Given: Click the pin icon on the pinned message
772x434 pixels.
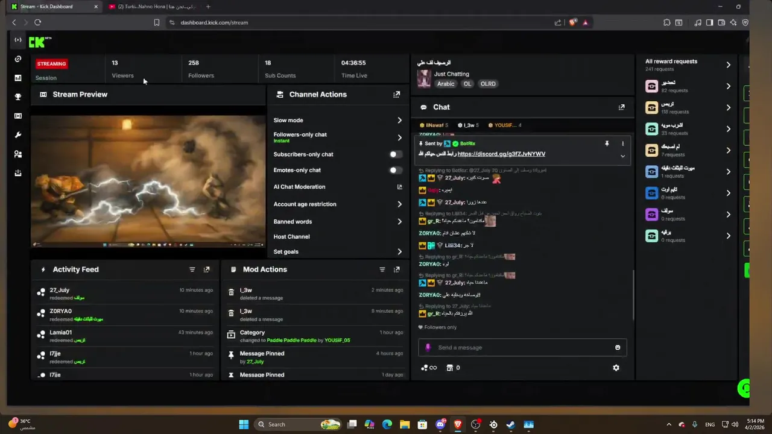Looking at the screenshot, I should 607,144.
